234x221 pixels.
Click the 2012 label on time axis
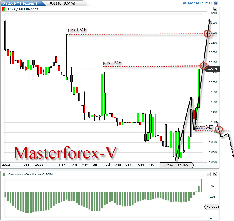coord(6,165)
